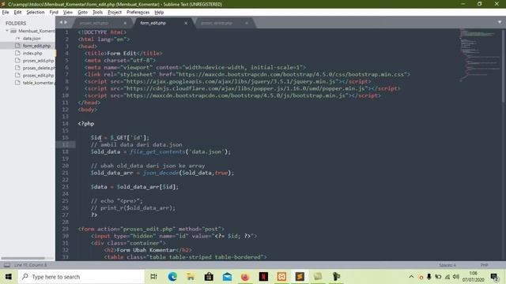The height and width of the screenshot is (284, 506).
Task: Toggle the sidebar panel switcher icon in status bar
Action: [7, 265]
